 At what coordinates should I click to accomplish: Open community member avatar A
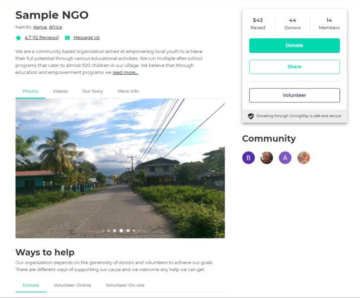click(285, 158)
